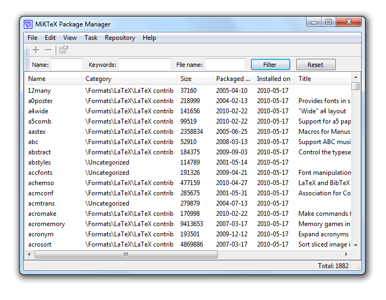Screen dimensions: 386x300
Task: Open the File menu
Action: [32, 38]
